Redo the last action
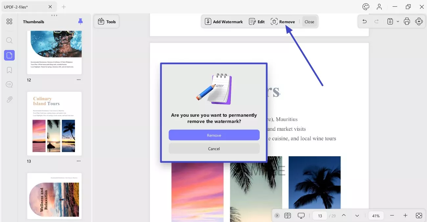 (x=377, y=22)
